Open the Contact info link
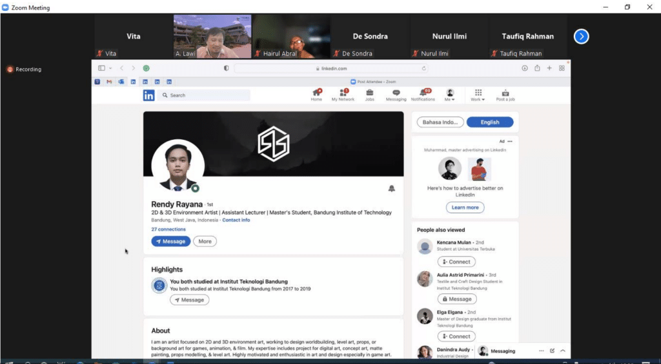Viewport: 661px width, 364px height. coord(236,220)
